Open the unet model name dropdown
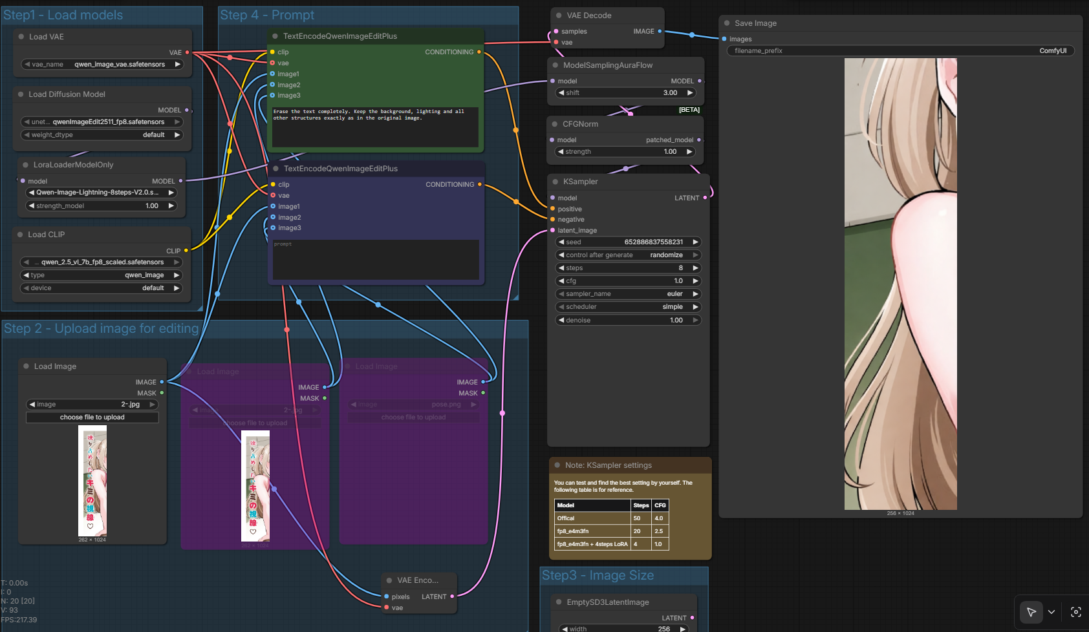Image resolution: width=1089 pixels, height=632 pixels. pos(102,122)
